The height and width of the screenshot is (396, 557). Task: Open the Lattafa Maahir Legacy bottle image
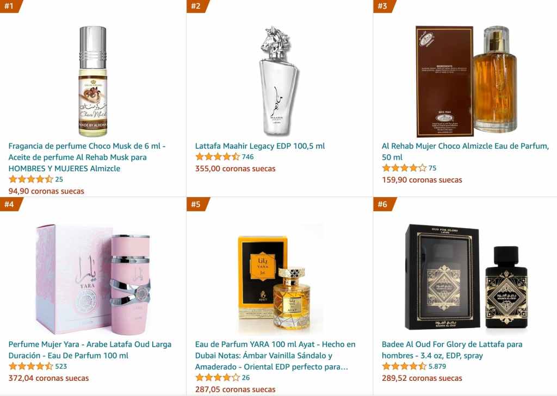point(279,81)
